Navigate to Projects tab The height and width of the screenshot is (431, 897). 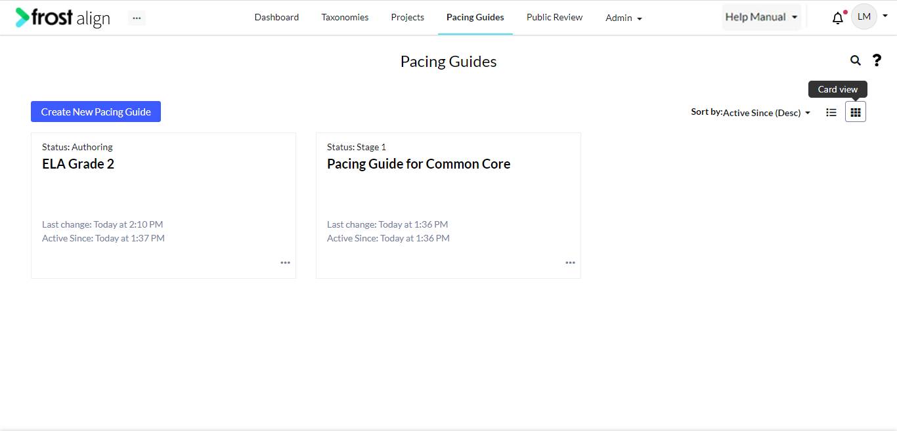click(x=407, y=17)
